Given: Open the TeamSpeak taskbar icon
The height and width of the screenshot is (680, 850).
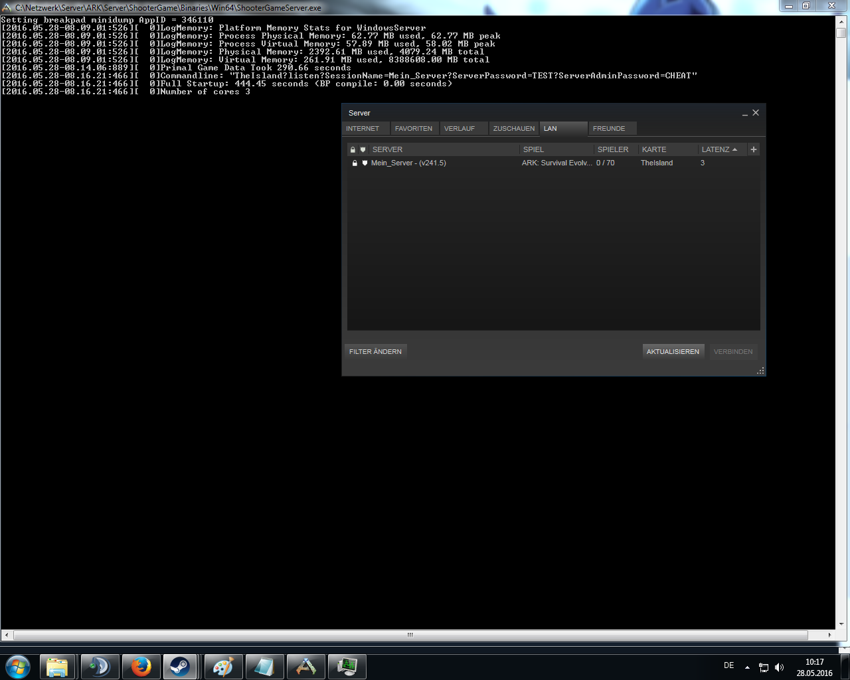Looking at the screenshot, I should point(100,667).
